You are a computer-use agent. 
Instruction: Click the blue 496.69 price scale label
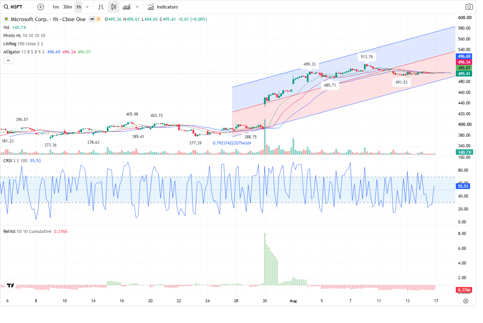(464, 56)
